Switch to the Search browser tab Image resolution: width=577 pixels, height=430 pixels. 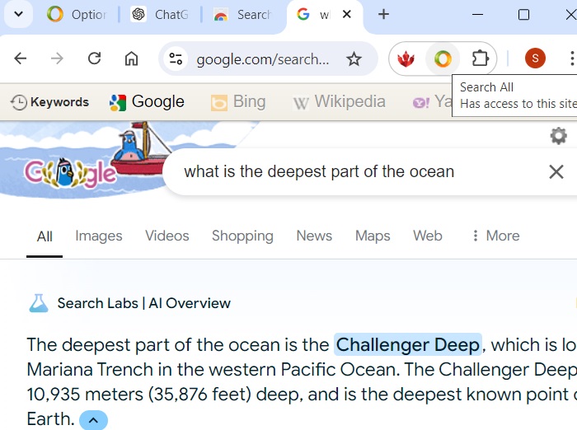coord(243,15)
